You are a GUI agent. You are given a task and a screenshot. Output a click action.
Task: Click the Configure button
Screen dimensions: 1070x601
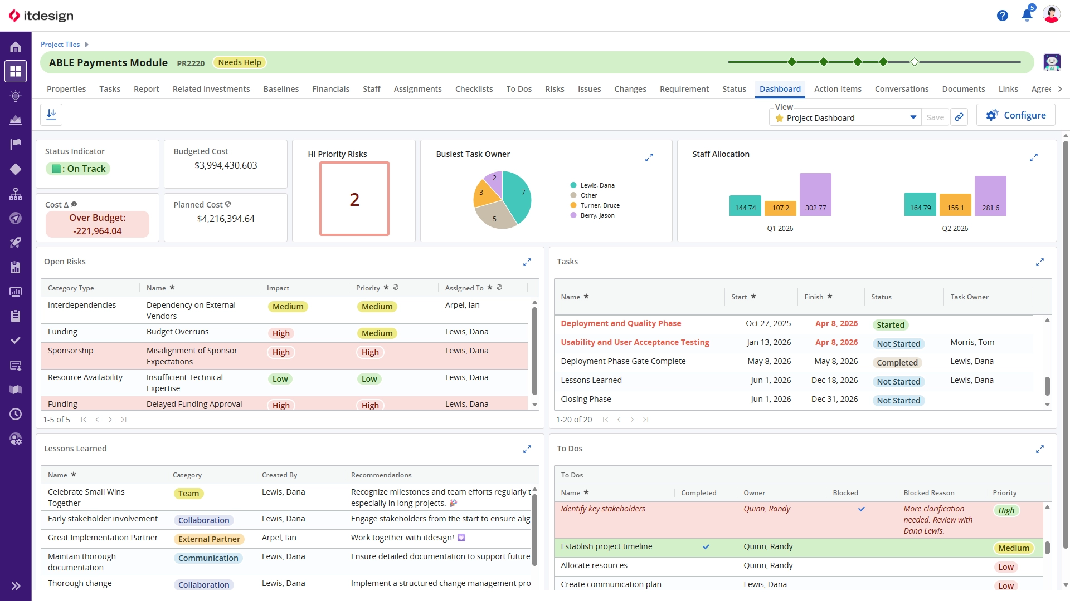tap(1015, 115)
